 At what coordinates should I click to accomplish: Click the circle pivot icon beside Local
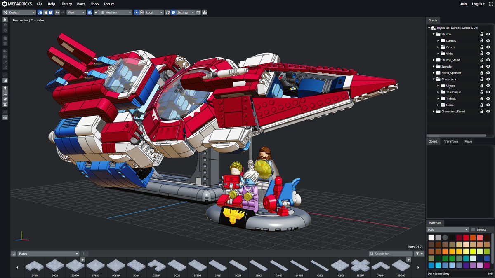coord(141,12)
